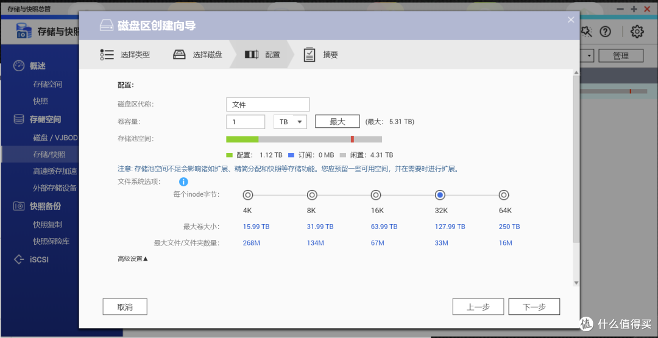The width and height of the screenshot is (658, 338).
Task: Click the disk icon in the wizard title
Action: coord(107,26)
